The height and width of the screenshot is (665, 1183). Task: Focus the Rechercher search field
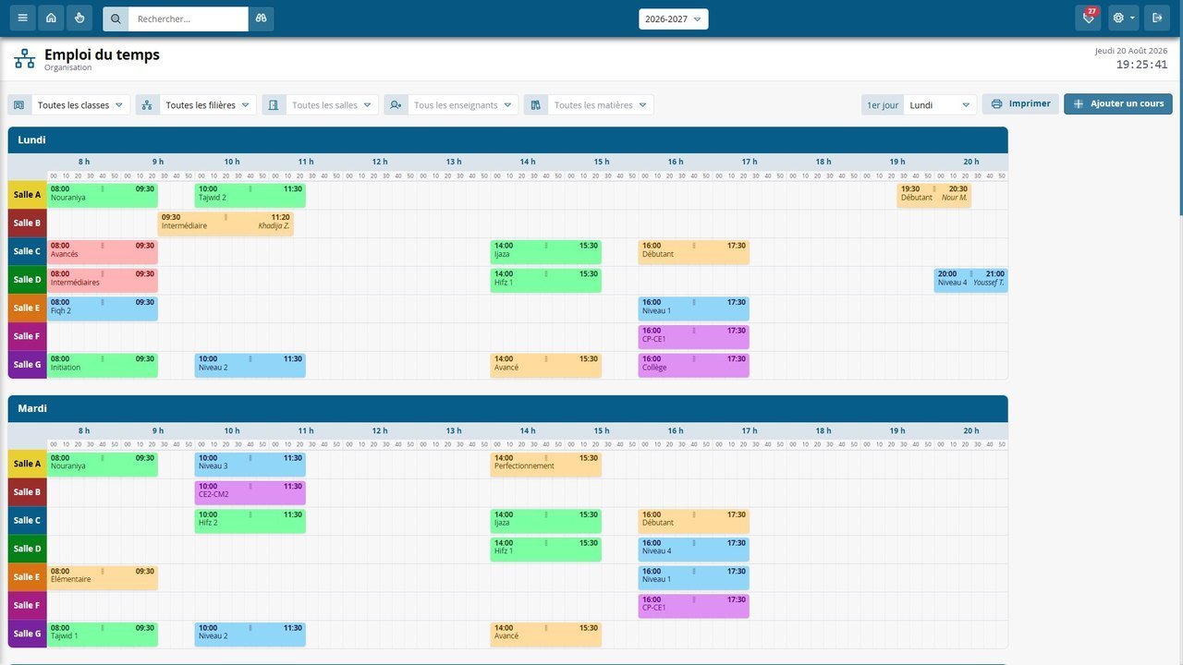tap(189, 18)
